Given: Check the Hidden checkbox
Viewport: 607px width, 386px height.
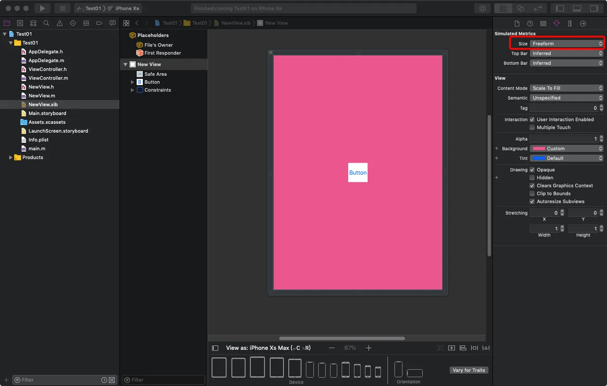Looking at the screenshot, I should [532, 178].
